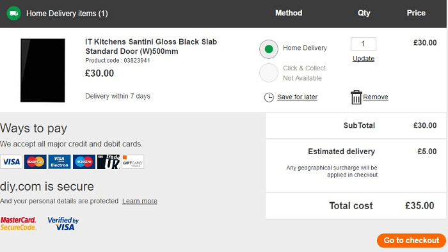The image size is (448, 252).
Task: Click the Trade UK card logo
Action: coord(108,162)
